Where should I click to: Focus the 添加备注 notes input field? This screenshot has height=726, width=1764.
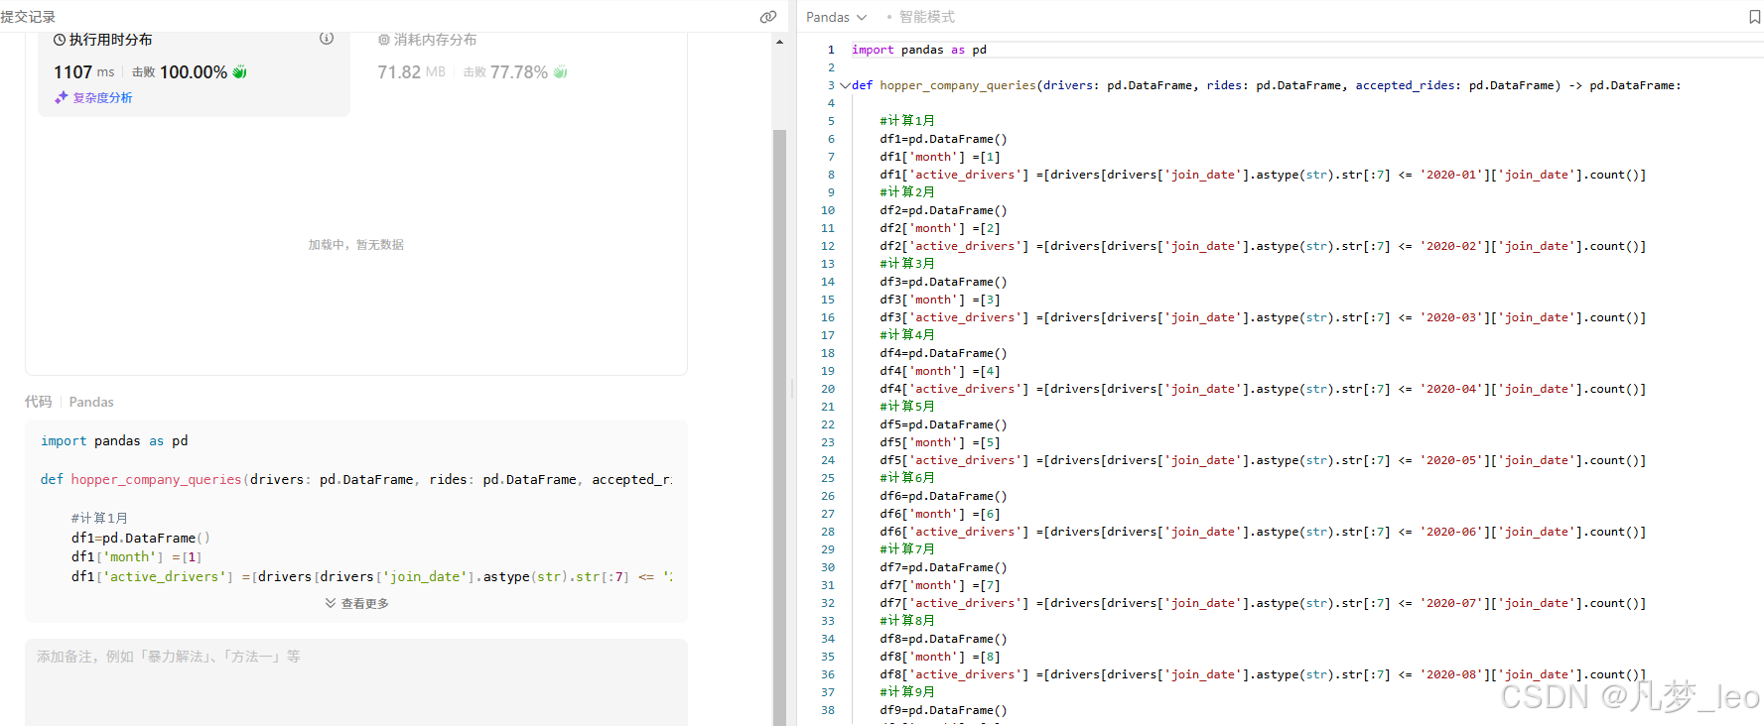(x=356, y=682)
